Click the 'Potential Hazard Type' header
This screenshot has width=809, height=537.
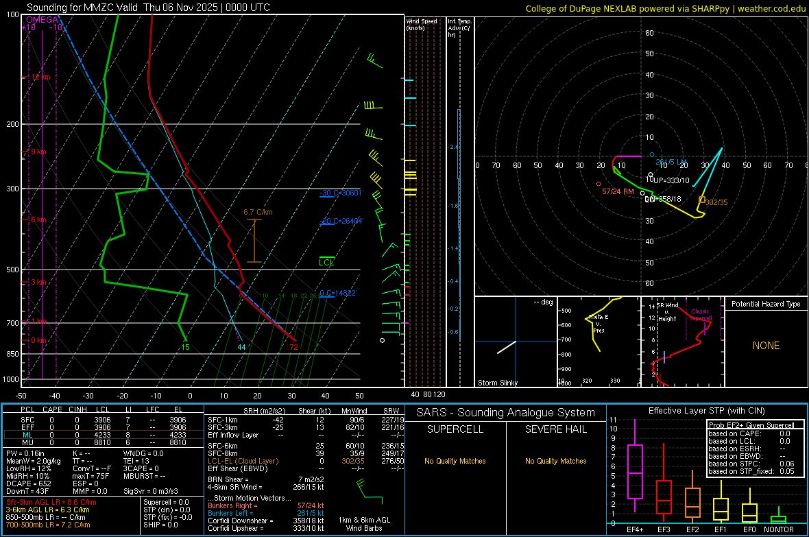tap(766, 304)
